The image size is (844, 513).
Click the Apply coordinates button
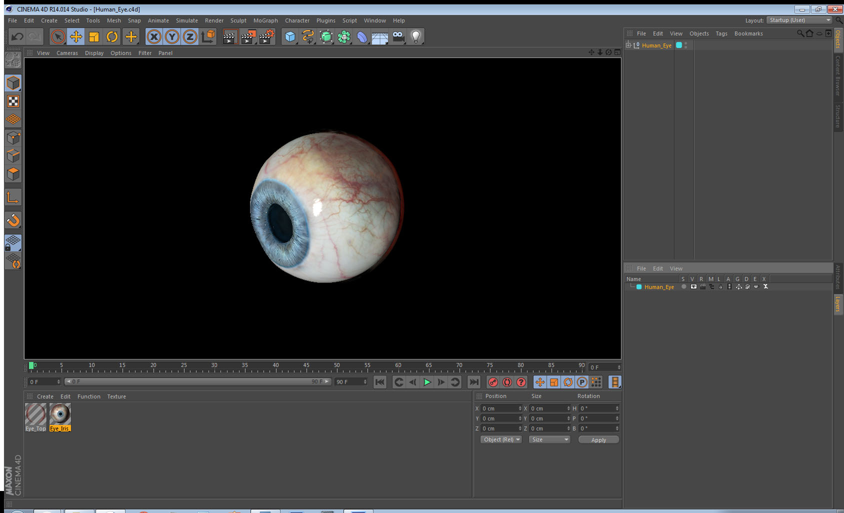pyautogui.click(x=598, y=440)
